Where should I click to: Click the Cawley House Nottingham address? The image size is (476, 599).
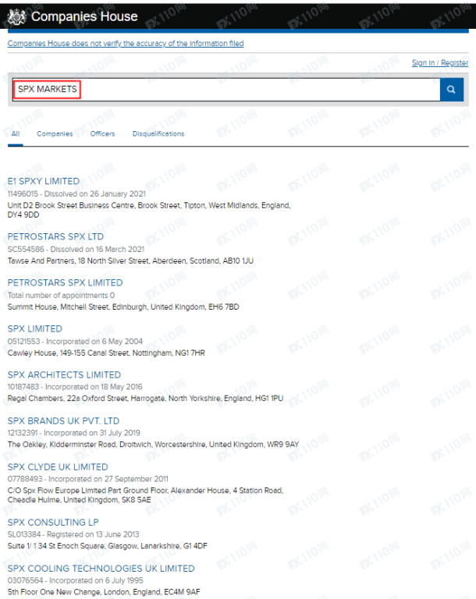click(106, 353)
